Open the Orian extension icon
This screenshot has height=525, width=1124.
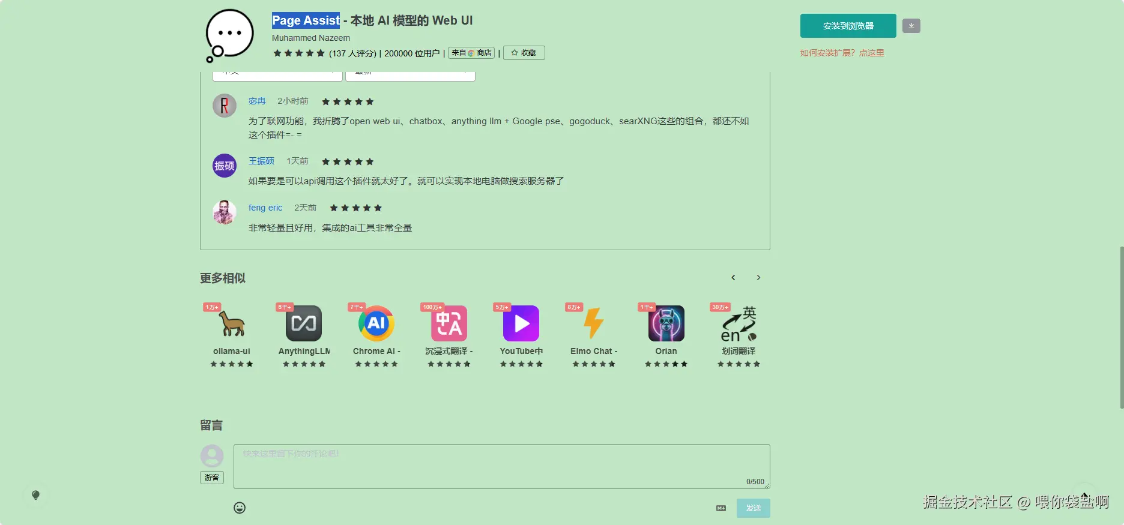click(666, 323)
